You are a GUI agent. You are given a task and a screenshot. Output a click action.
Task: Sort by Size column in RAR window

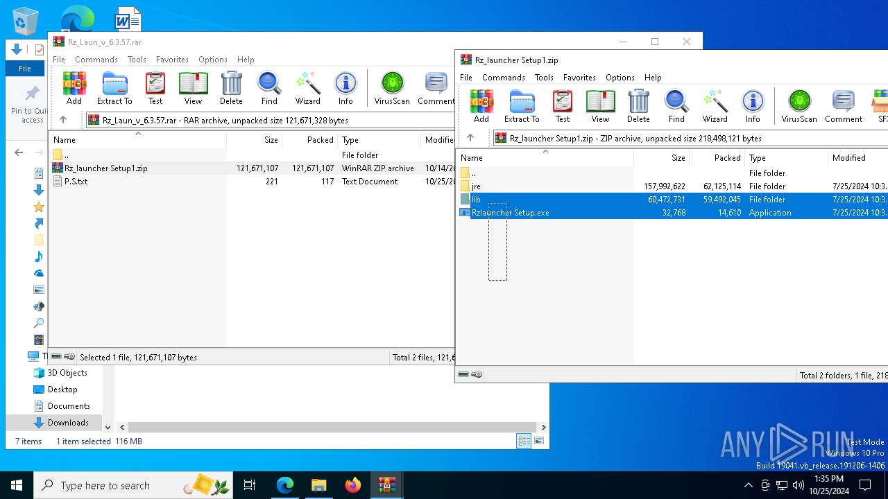coord(254,139)
